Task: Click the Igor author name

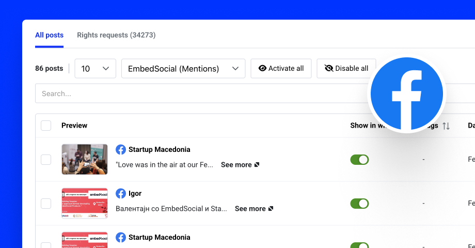Action: tap(135, 193)
